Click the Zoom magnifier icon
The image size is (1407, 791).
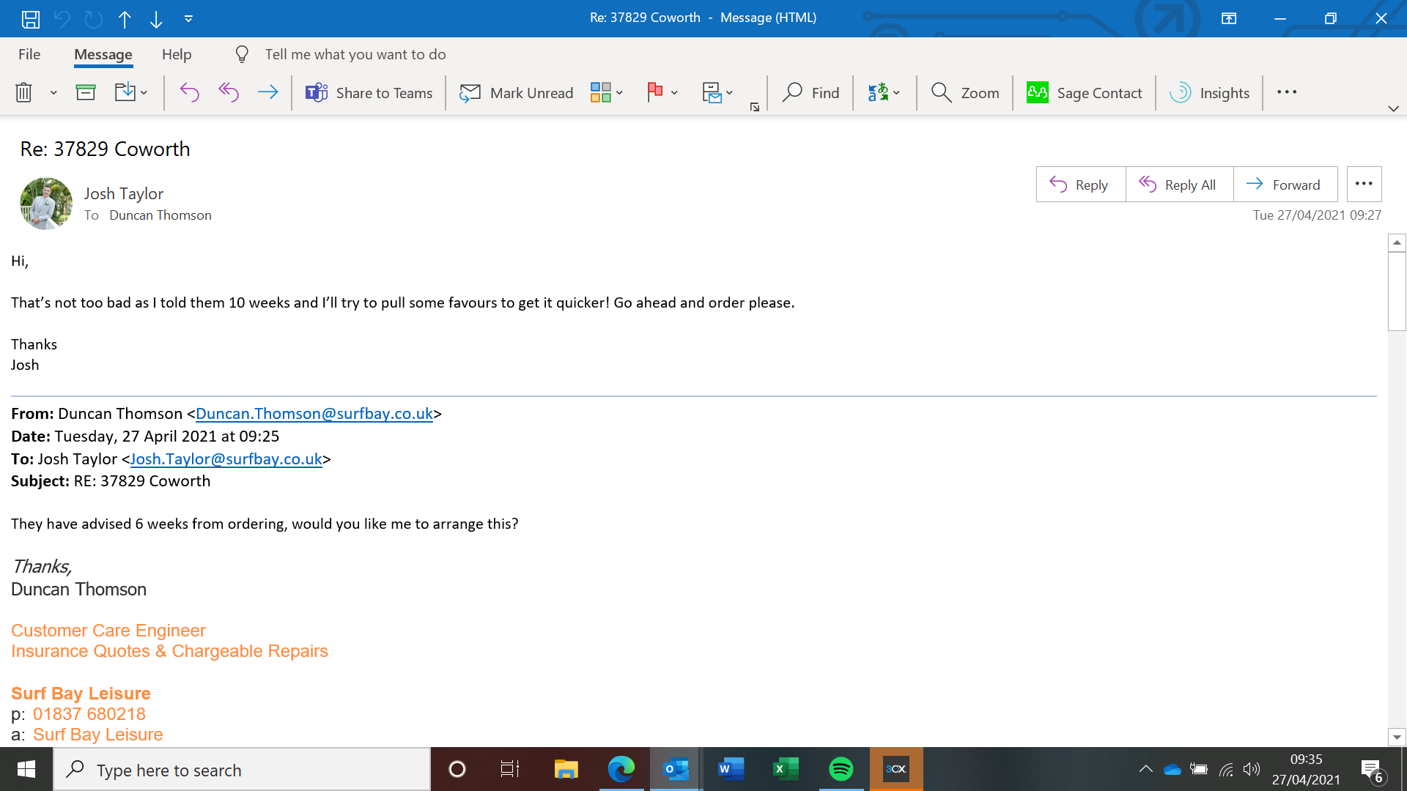point(941,93)
